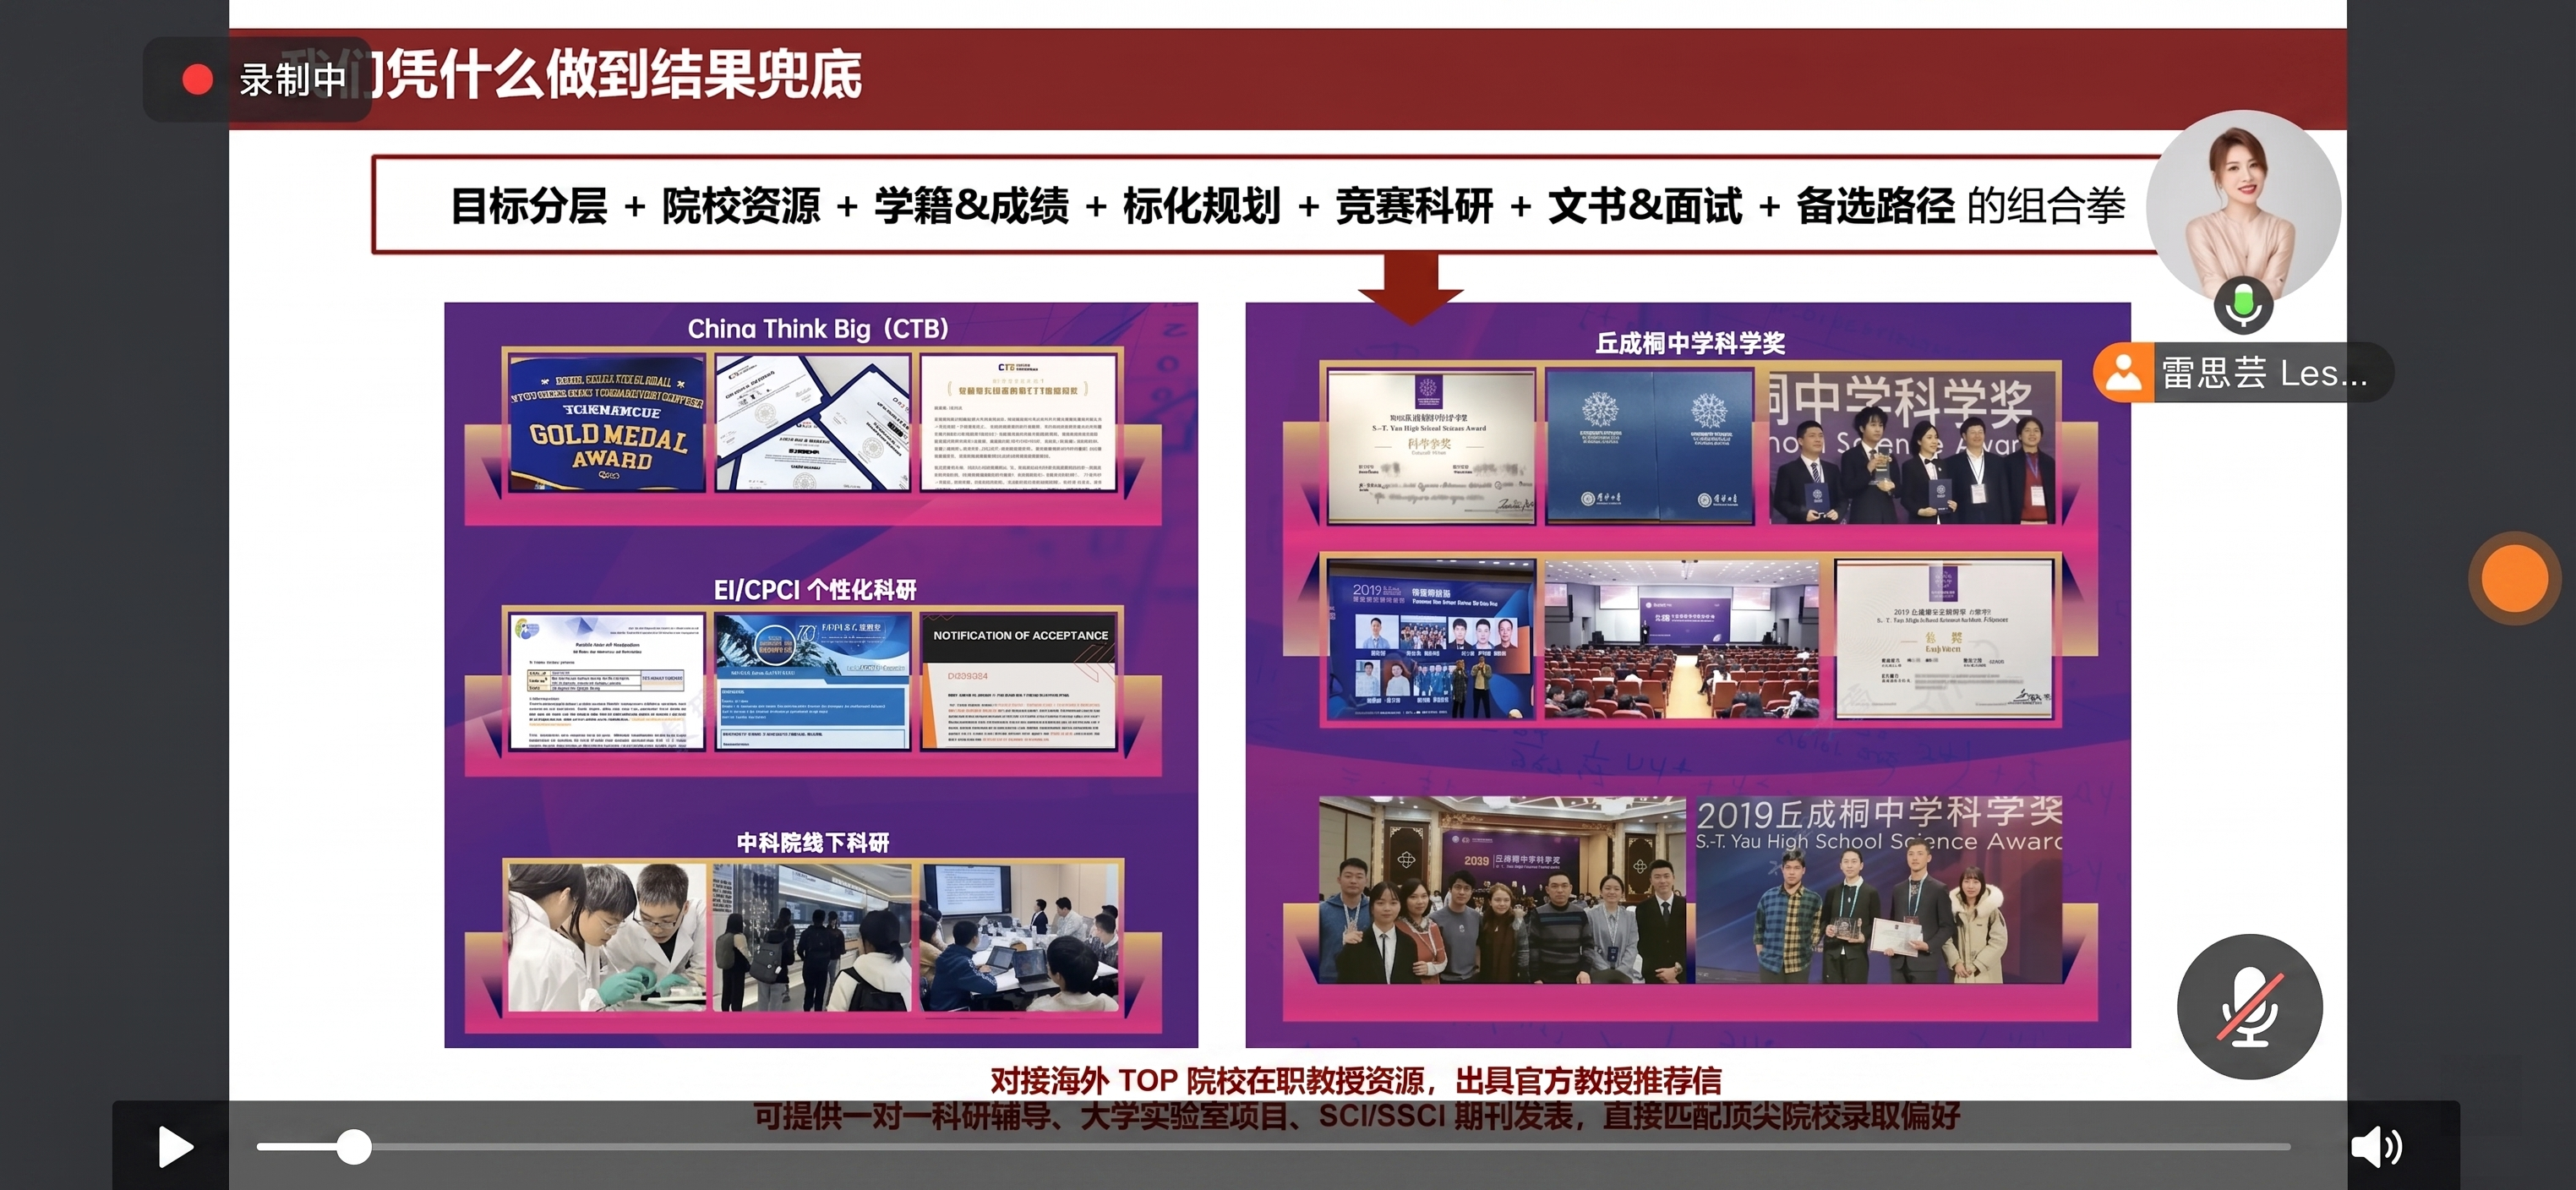Click the 中科院线下科研 heading

pos(813,843)
